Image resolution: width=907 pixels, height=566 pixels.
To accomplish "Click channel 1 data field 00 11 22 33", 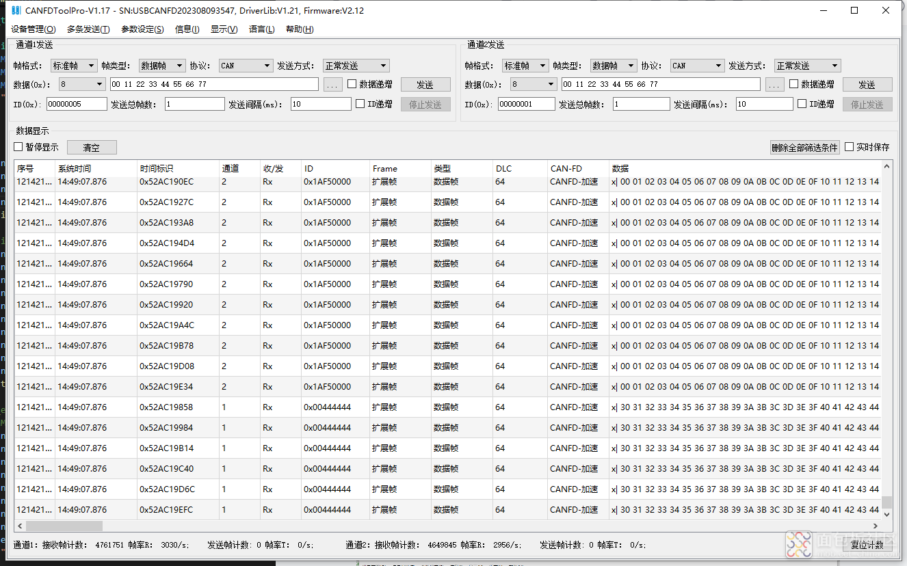I will [x=214, y=84].
